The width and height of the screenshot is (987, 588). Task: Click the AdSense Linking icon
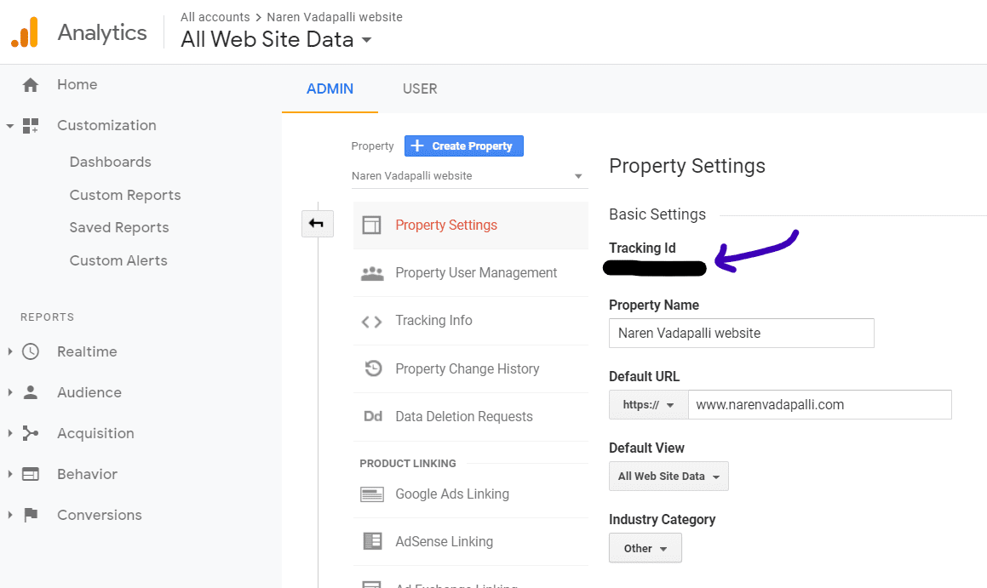point(373,541)
